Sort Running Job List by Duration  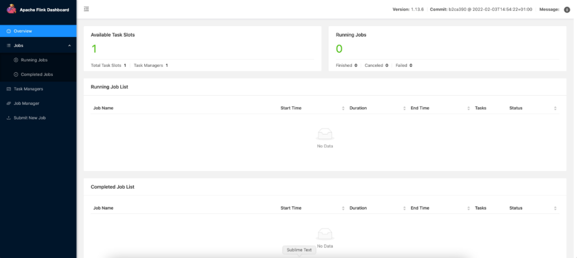[x=404, y=108]
